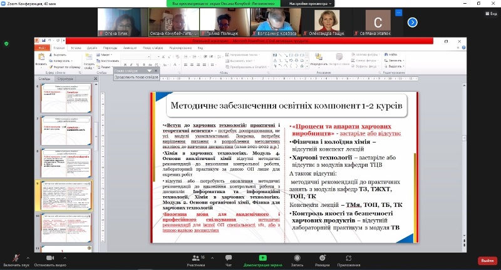Select Оксана Кочубей participant video tile
This screenshot has width=501, height=270.
coord(166,22)
